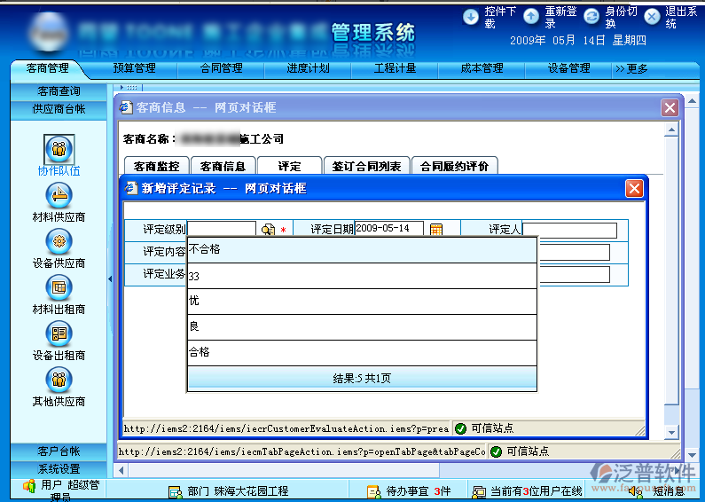
Task: Select the 设备供应商 icon
Action: point(59,240)
